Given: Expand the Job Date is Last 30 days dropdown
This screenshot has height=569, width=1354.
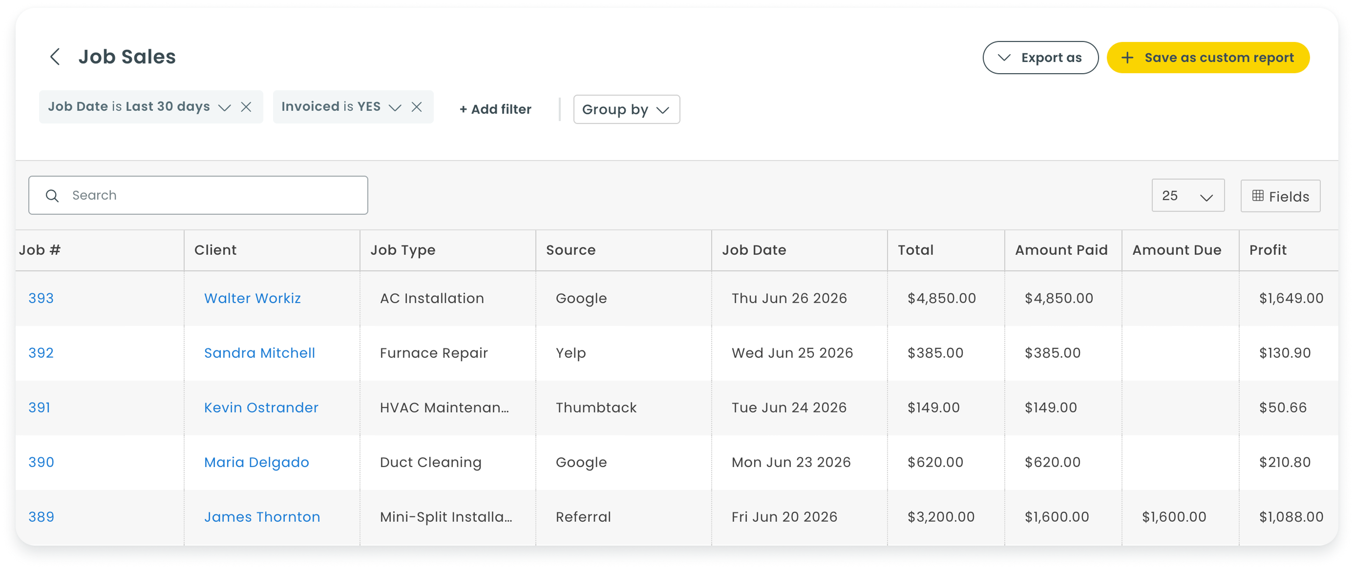Looking at the screenshot, I should coord(224,108).
